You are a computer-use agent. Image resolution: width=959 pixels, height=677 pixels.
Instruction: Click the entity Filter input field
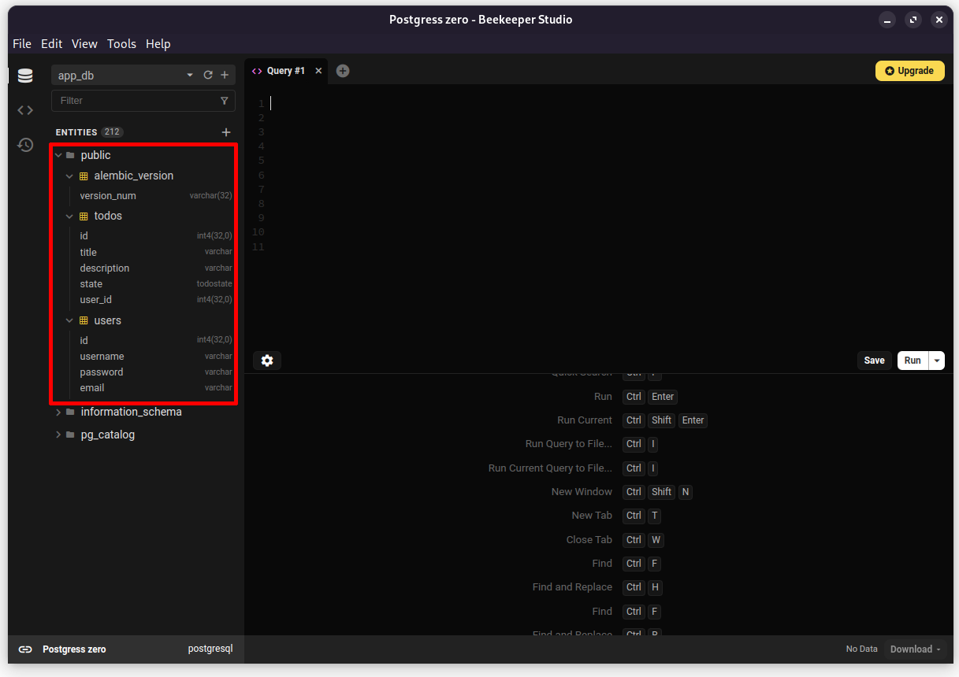134,101
